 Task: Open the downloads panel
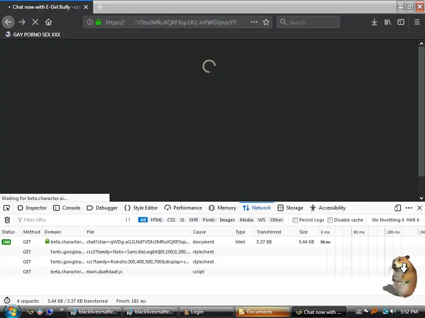[x=374, y=22]
